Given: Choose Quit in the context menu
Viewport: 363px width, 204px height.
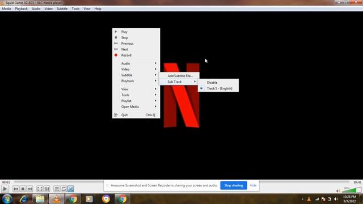Looking at the screenshot, I should click(x=136, y=115).
